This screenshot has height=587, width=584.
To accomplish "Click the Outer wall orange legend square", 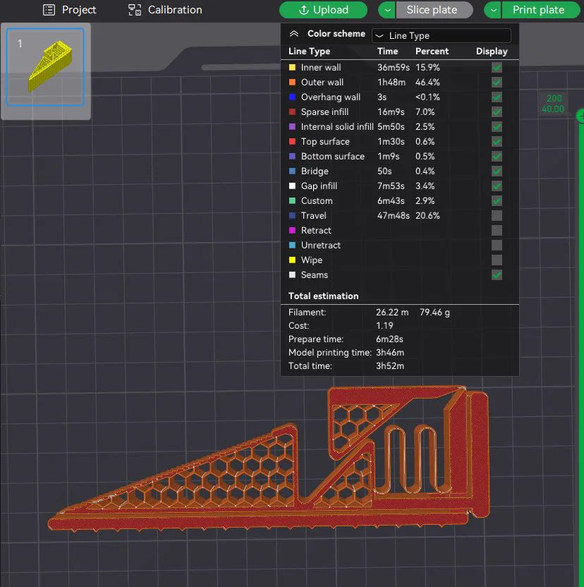I will pyautogui.click(x=293, y=82).
